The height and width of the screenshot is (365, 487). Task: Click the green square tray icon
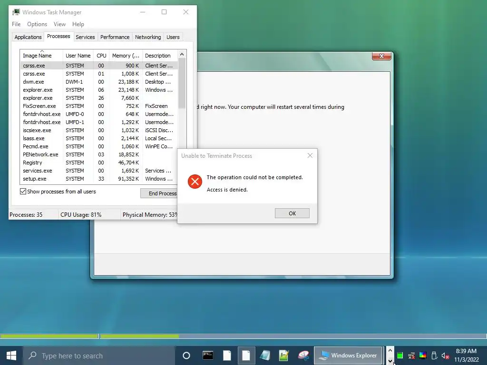pos(400,355)
